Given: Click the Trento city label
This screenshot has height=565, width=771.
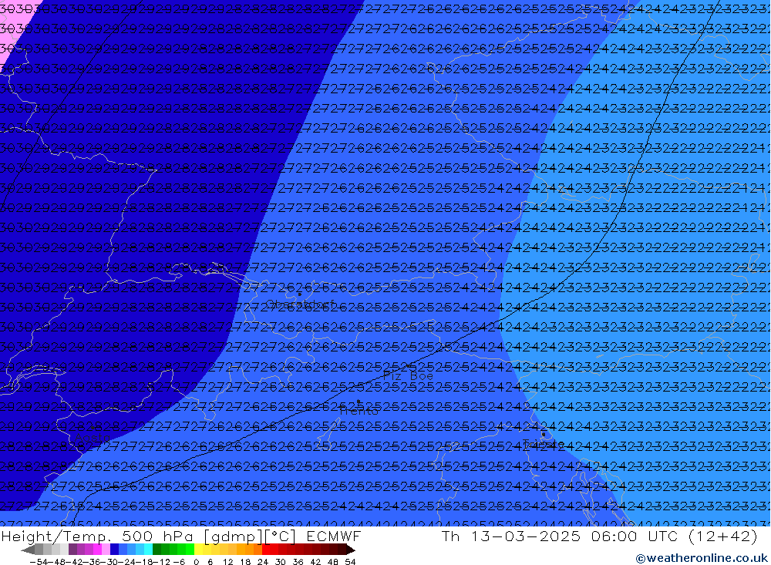Looking at the screenshot, I should coord(359,411).
